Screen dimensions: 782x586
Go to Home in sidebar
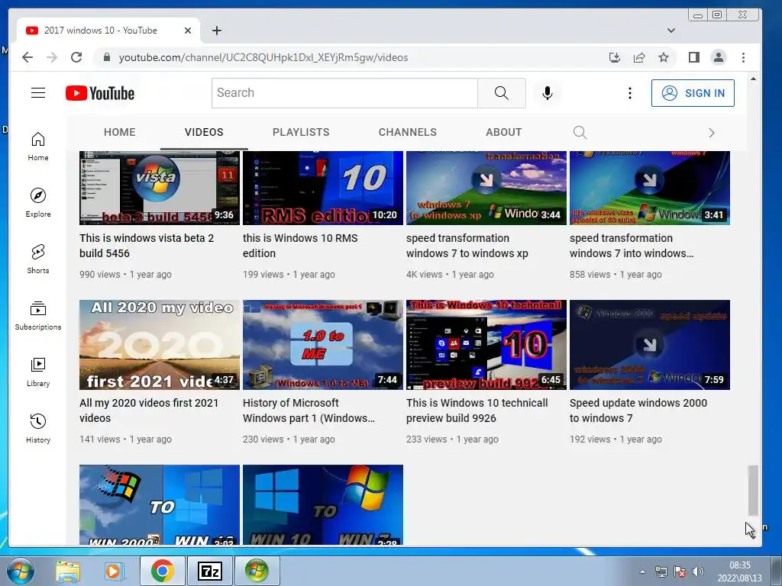(x=38, y=146)
